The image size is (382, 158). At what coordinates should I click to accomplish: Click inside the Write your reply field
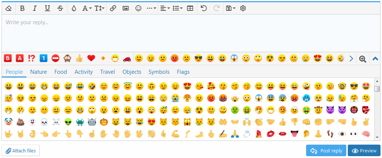186,34
